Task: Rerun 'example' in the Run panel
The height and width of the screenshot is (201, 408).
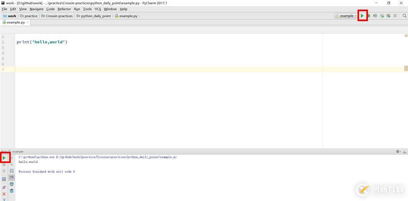Action: [4, 158]
